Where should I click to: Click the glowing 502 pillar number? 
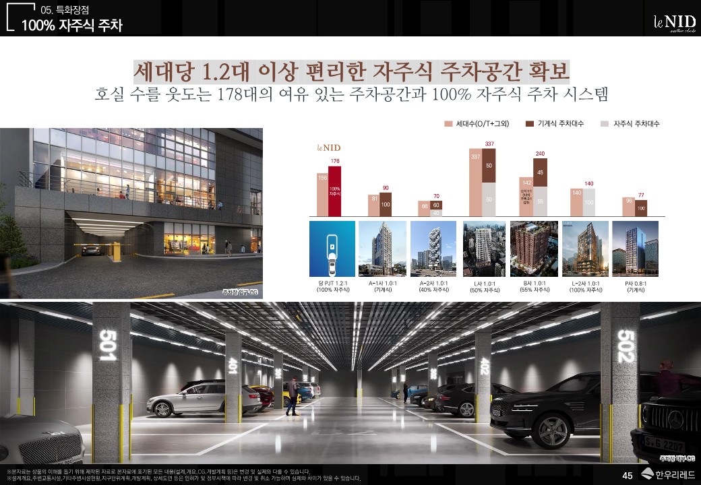point(624,346)
